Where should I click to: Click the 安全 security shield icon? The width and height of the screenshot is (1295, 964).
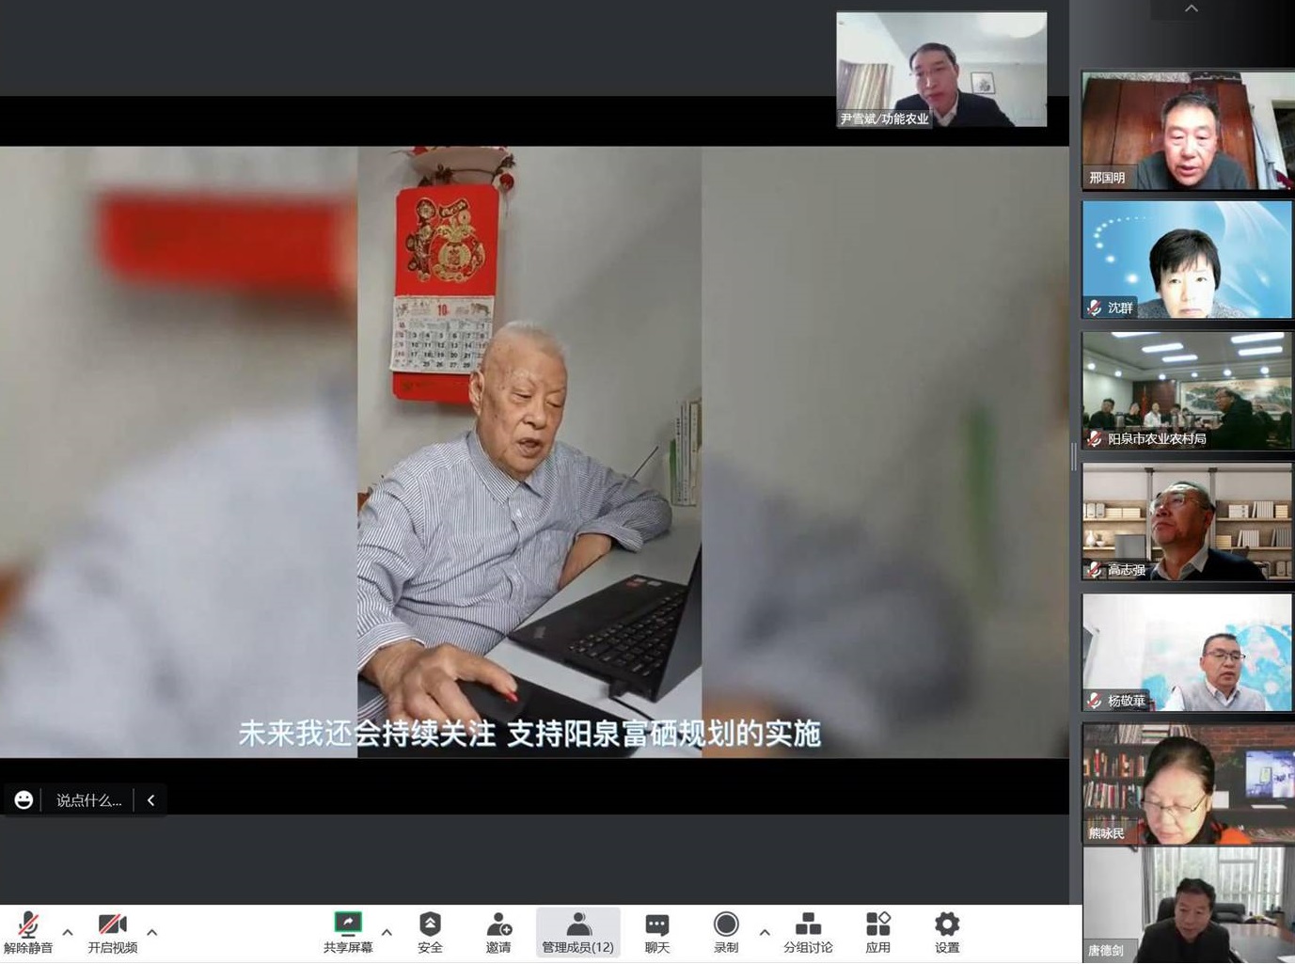pyautogui.click(x=430, y=925)
